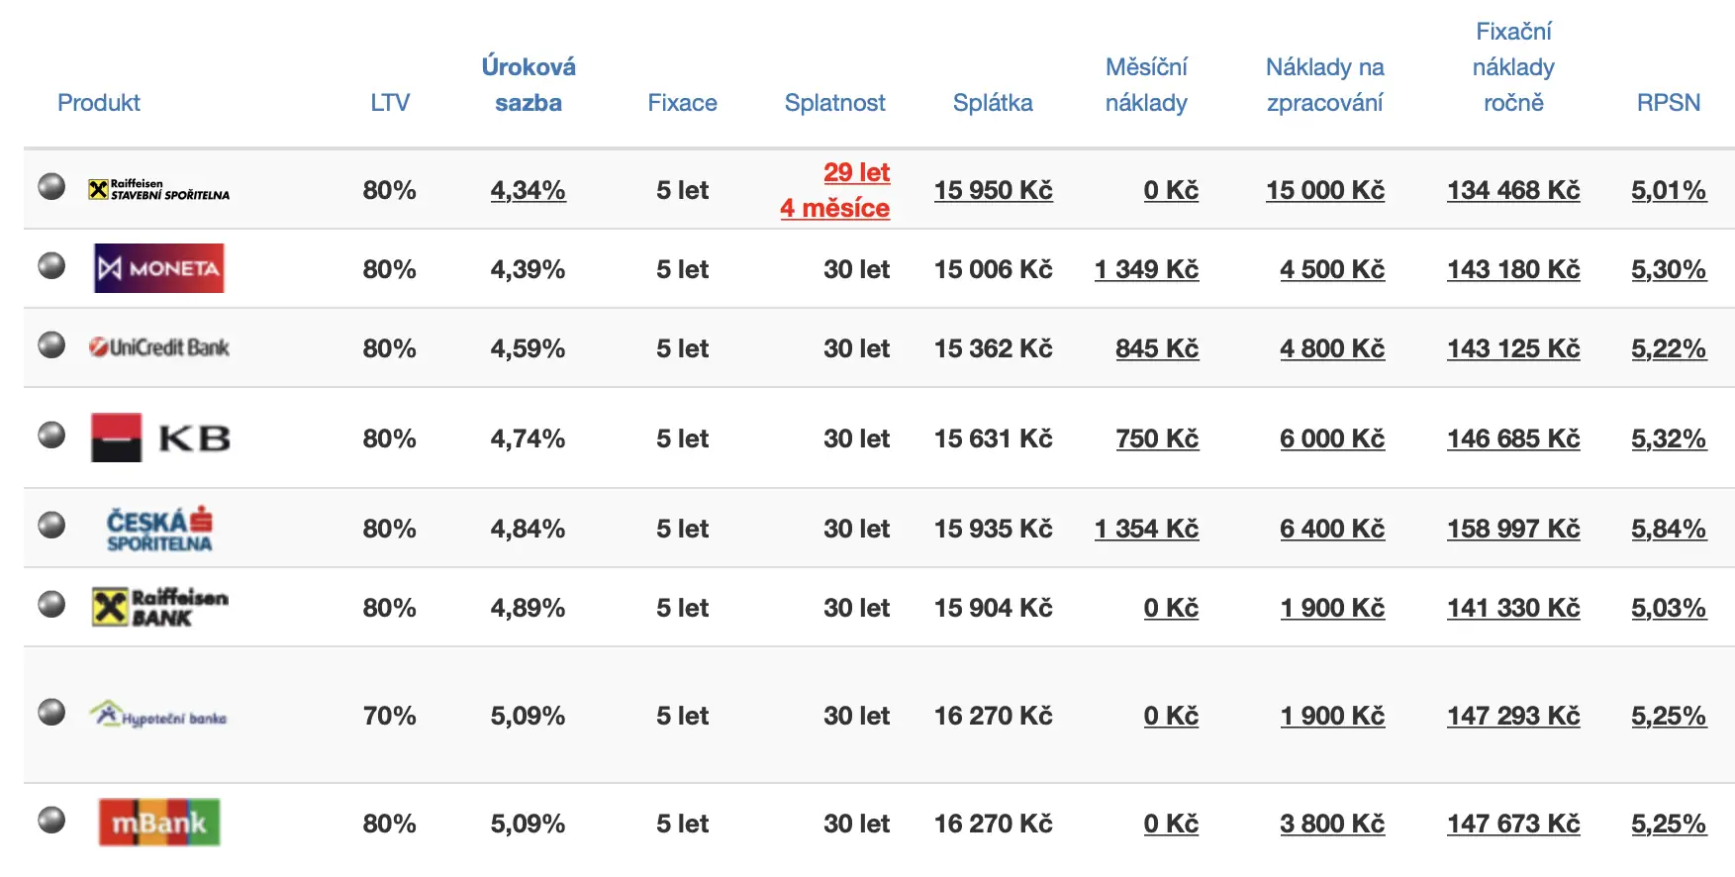The height and width of the screenshot is (877, 1735).
Task: Open the red 29 let 4 měsíce link
Action: tap(835, 190)
